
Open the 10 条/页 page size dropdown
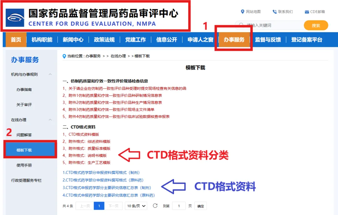[x=136, y=206]
